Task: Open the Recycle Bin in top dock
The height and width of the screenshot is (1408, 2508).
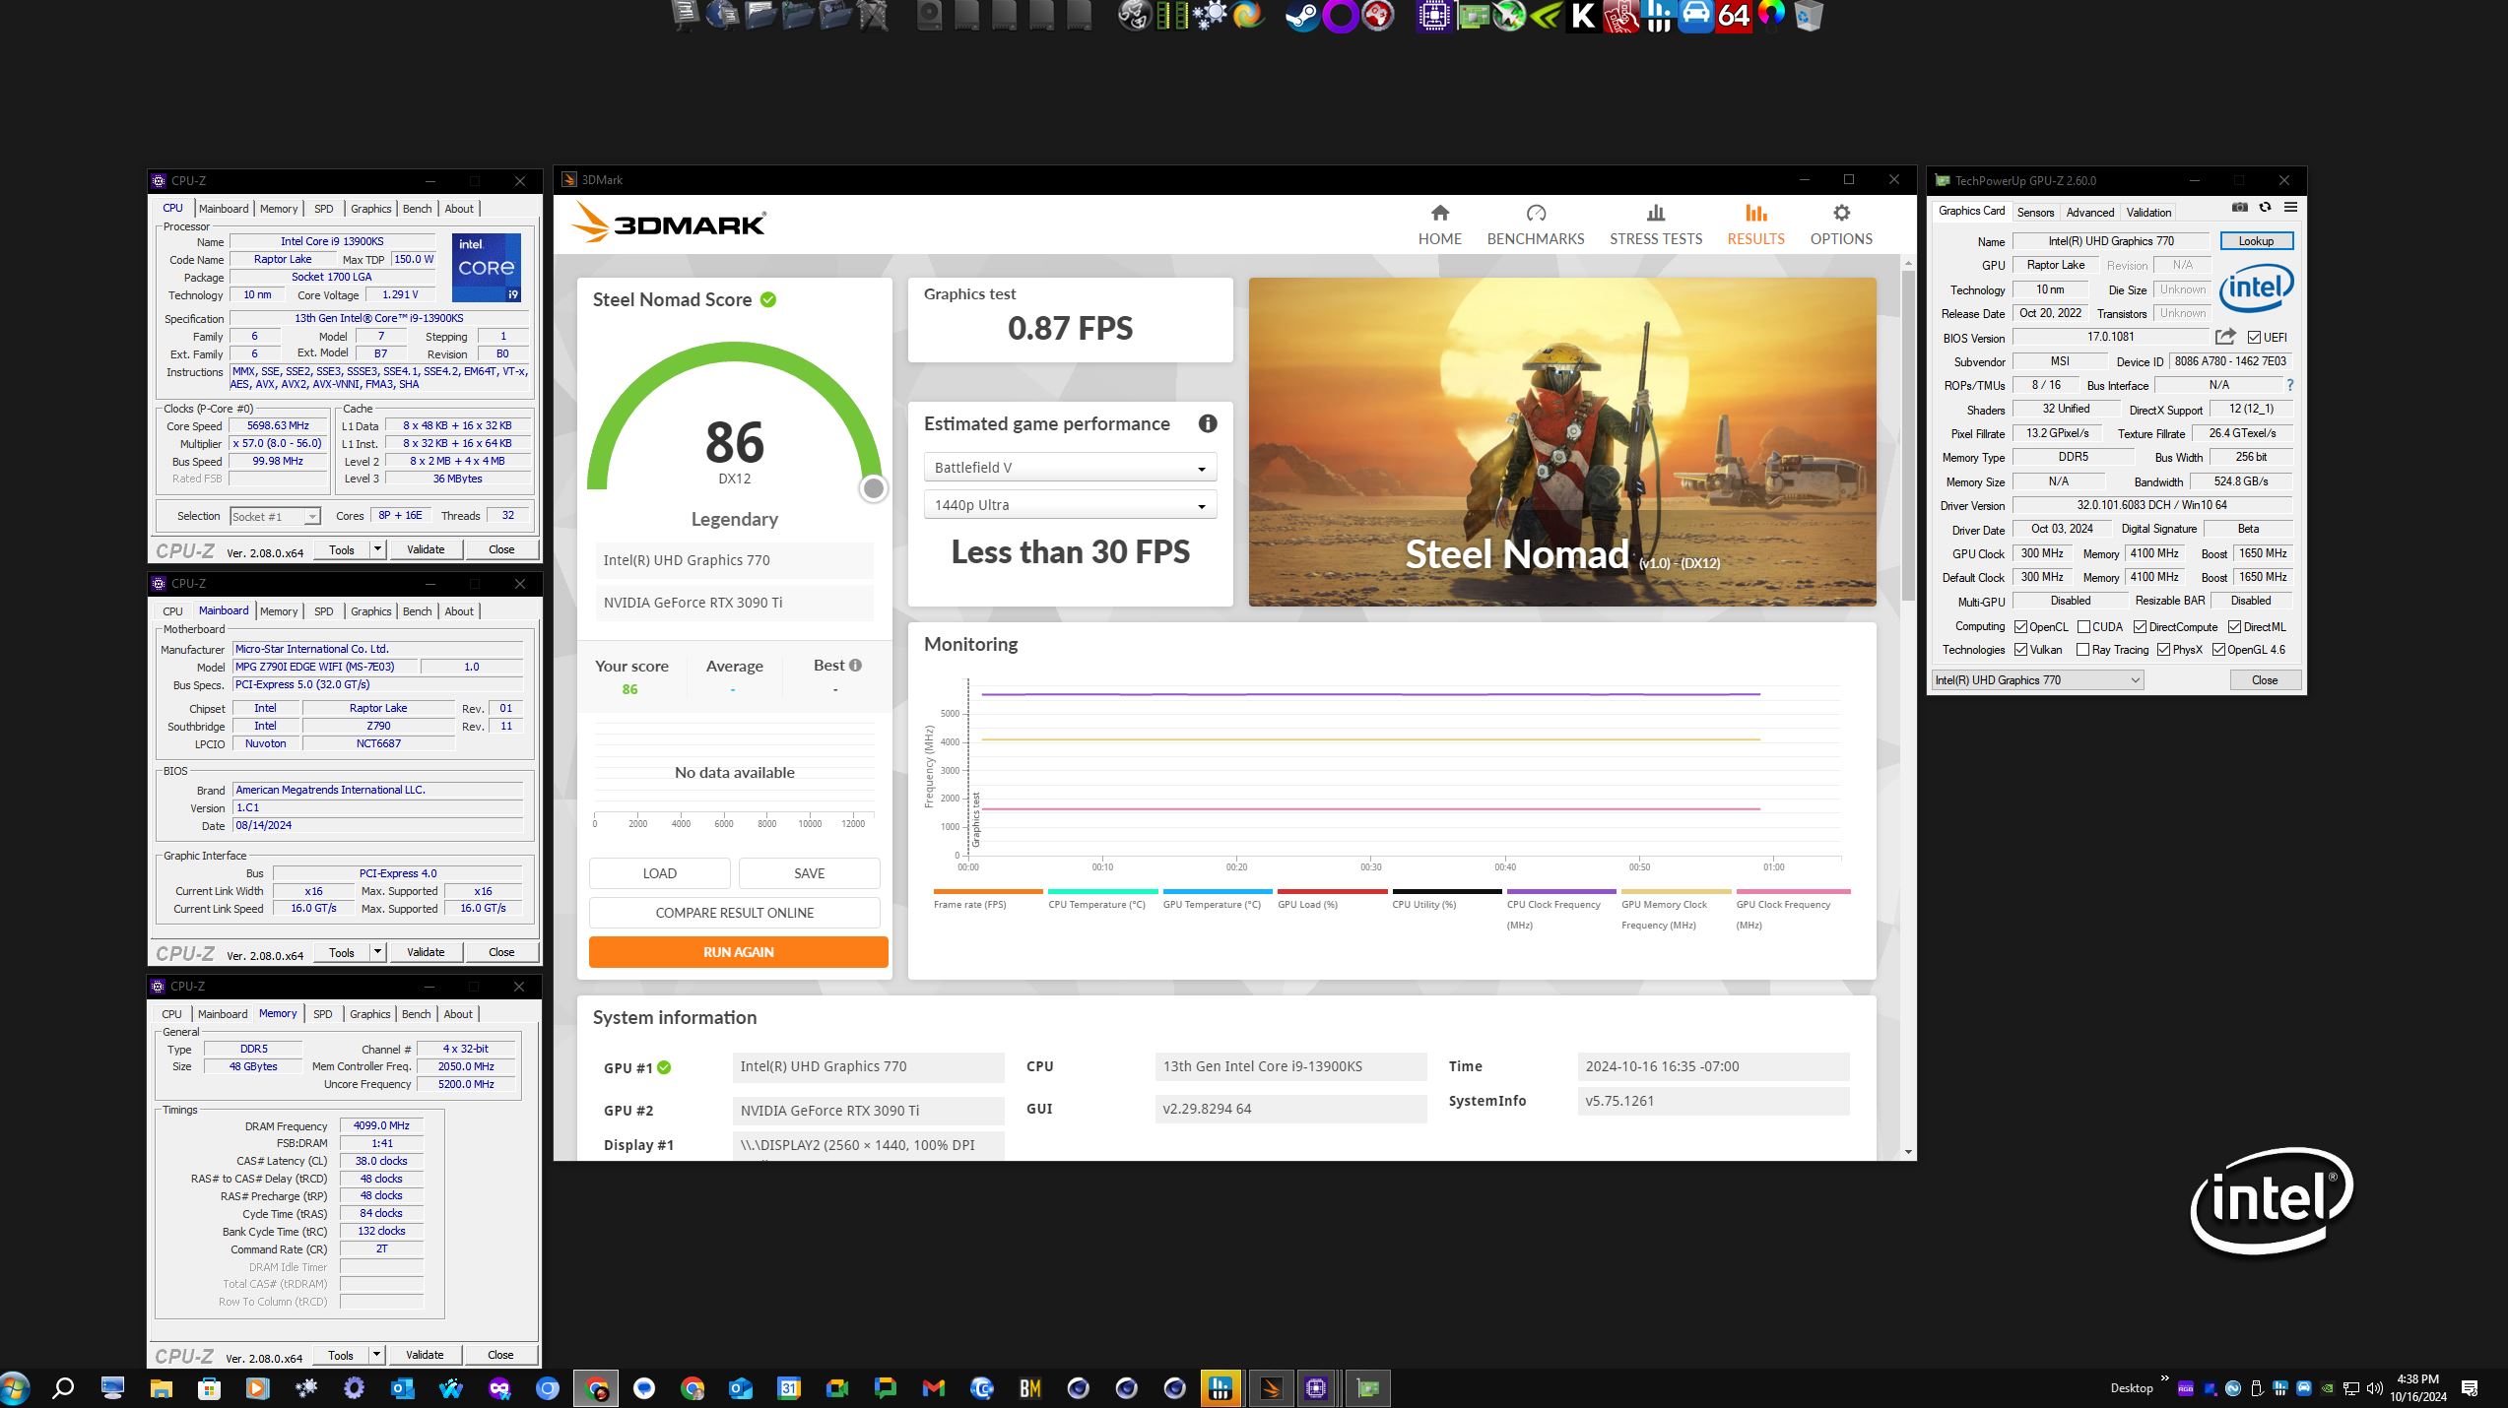Action: coord(1809,16)
